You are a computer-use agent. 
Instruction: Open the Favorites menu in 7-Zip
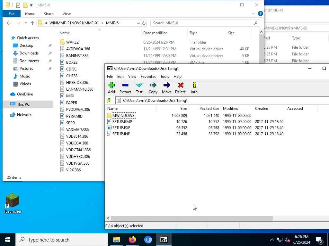[x=148, y=77]
